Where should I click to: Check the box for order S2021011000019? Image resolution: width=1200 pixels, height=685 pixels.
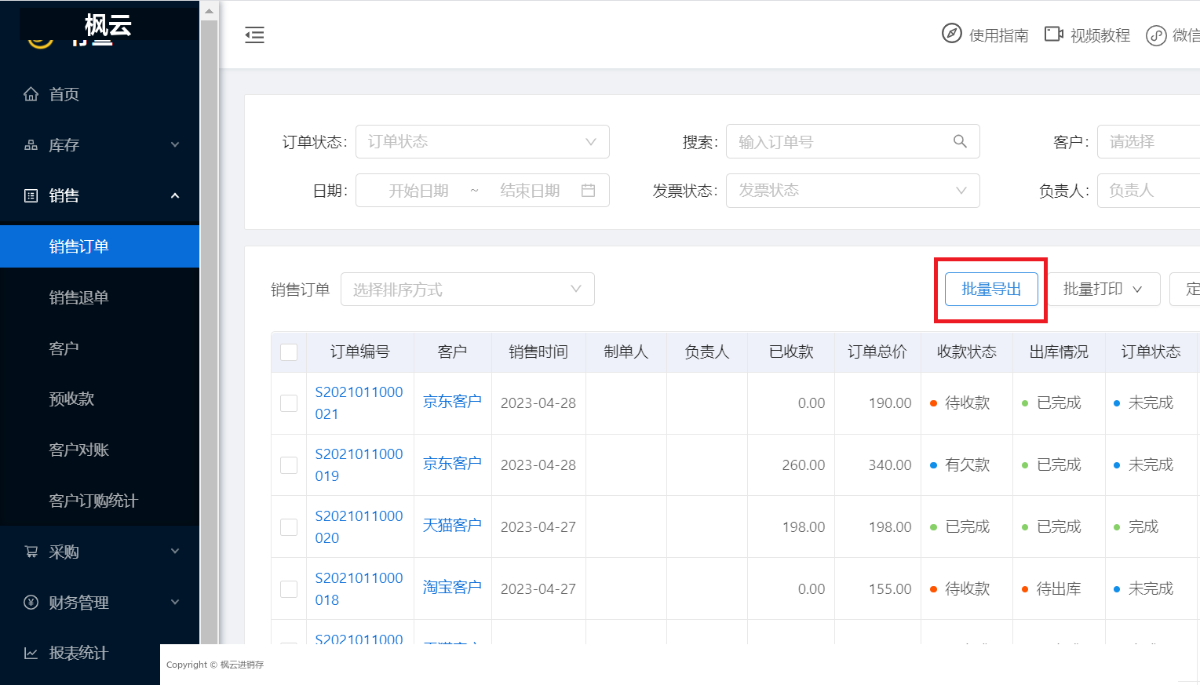289,465
